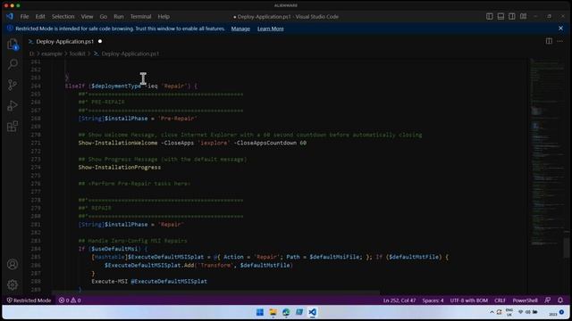Click line number 271 in the gutter

tap(36, 143)
